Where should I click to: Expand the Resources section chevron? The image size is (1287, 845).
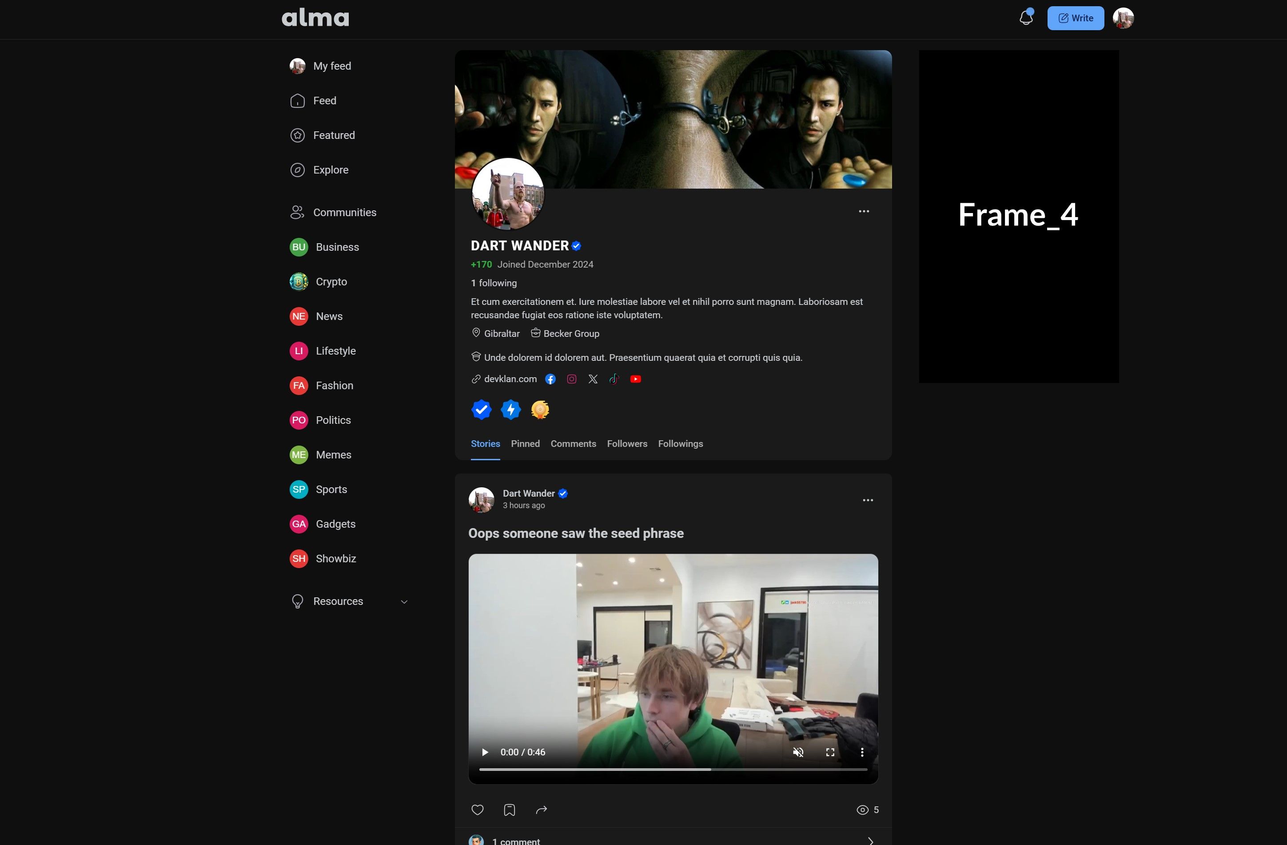click(x=404, y=602)
